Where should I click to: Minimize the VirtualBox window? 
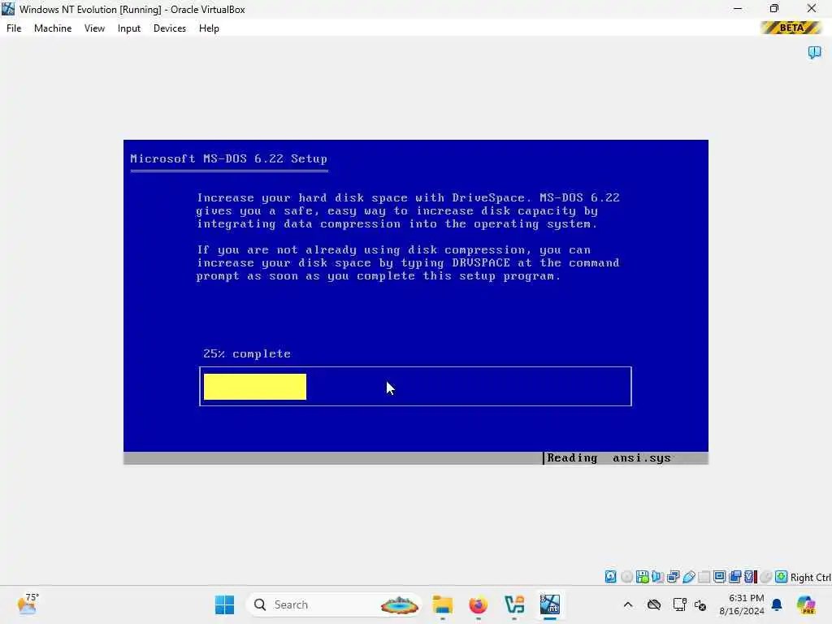[x=738, y=8]
